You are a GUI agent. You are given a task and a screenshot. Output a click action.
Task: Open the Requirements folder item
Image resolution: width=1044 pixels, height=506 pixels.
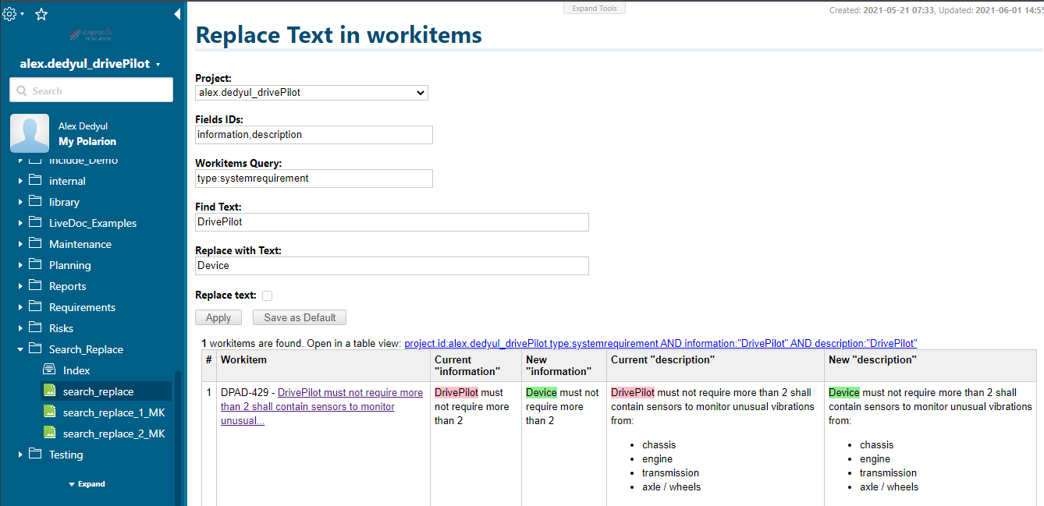pos(82,307)
